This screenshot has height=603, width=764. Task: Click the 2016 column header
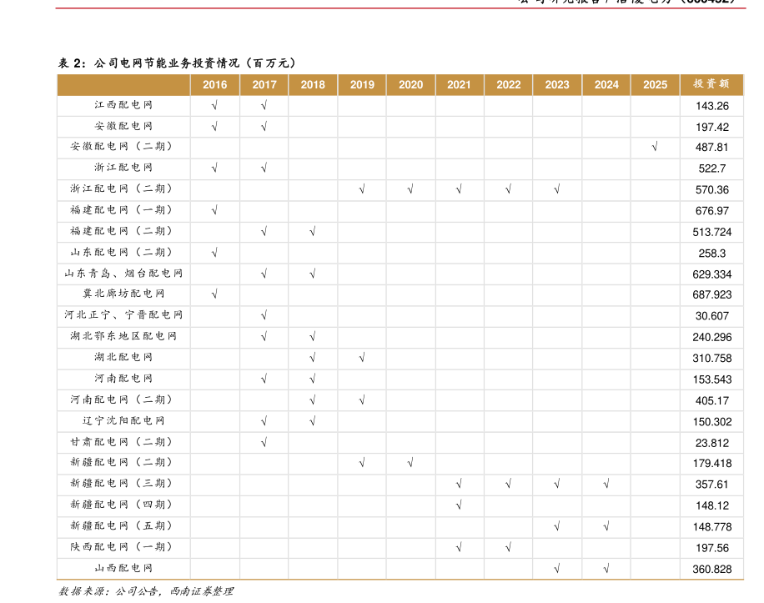pyautogui.click(x=214, y=84)
